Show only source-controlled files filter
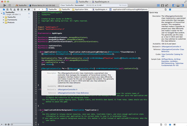This screenshot has height=126, width=187. click(9, 124)
